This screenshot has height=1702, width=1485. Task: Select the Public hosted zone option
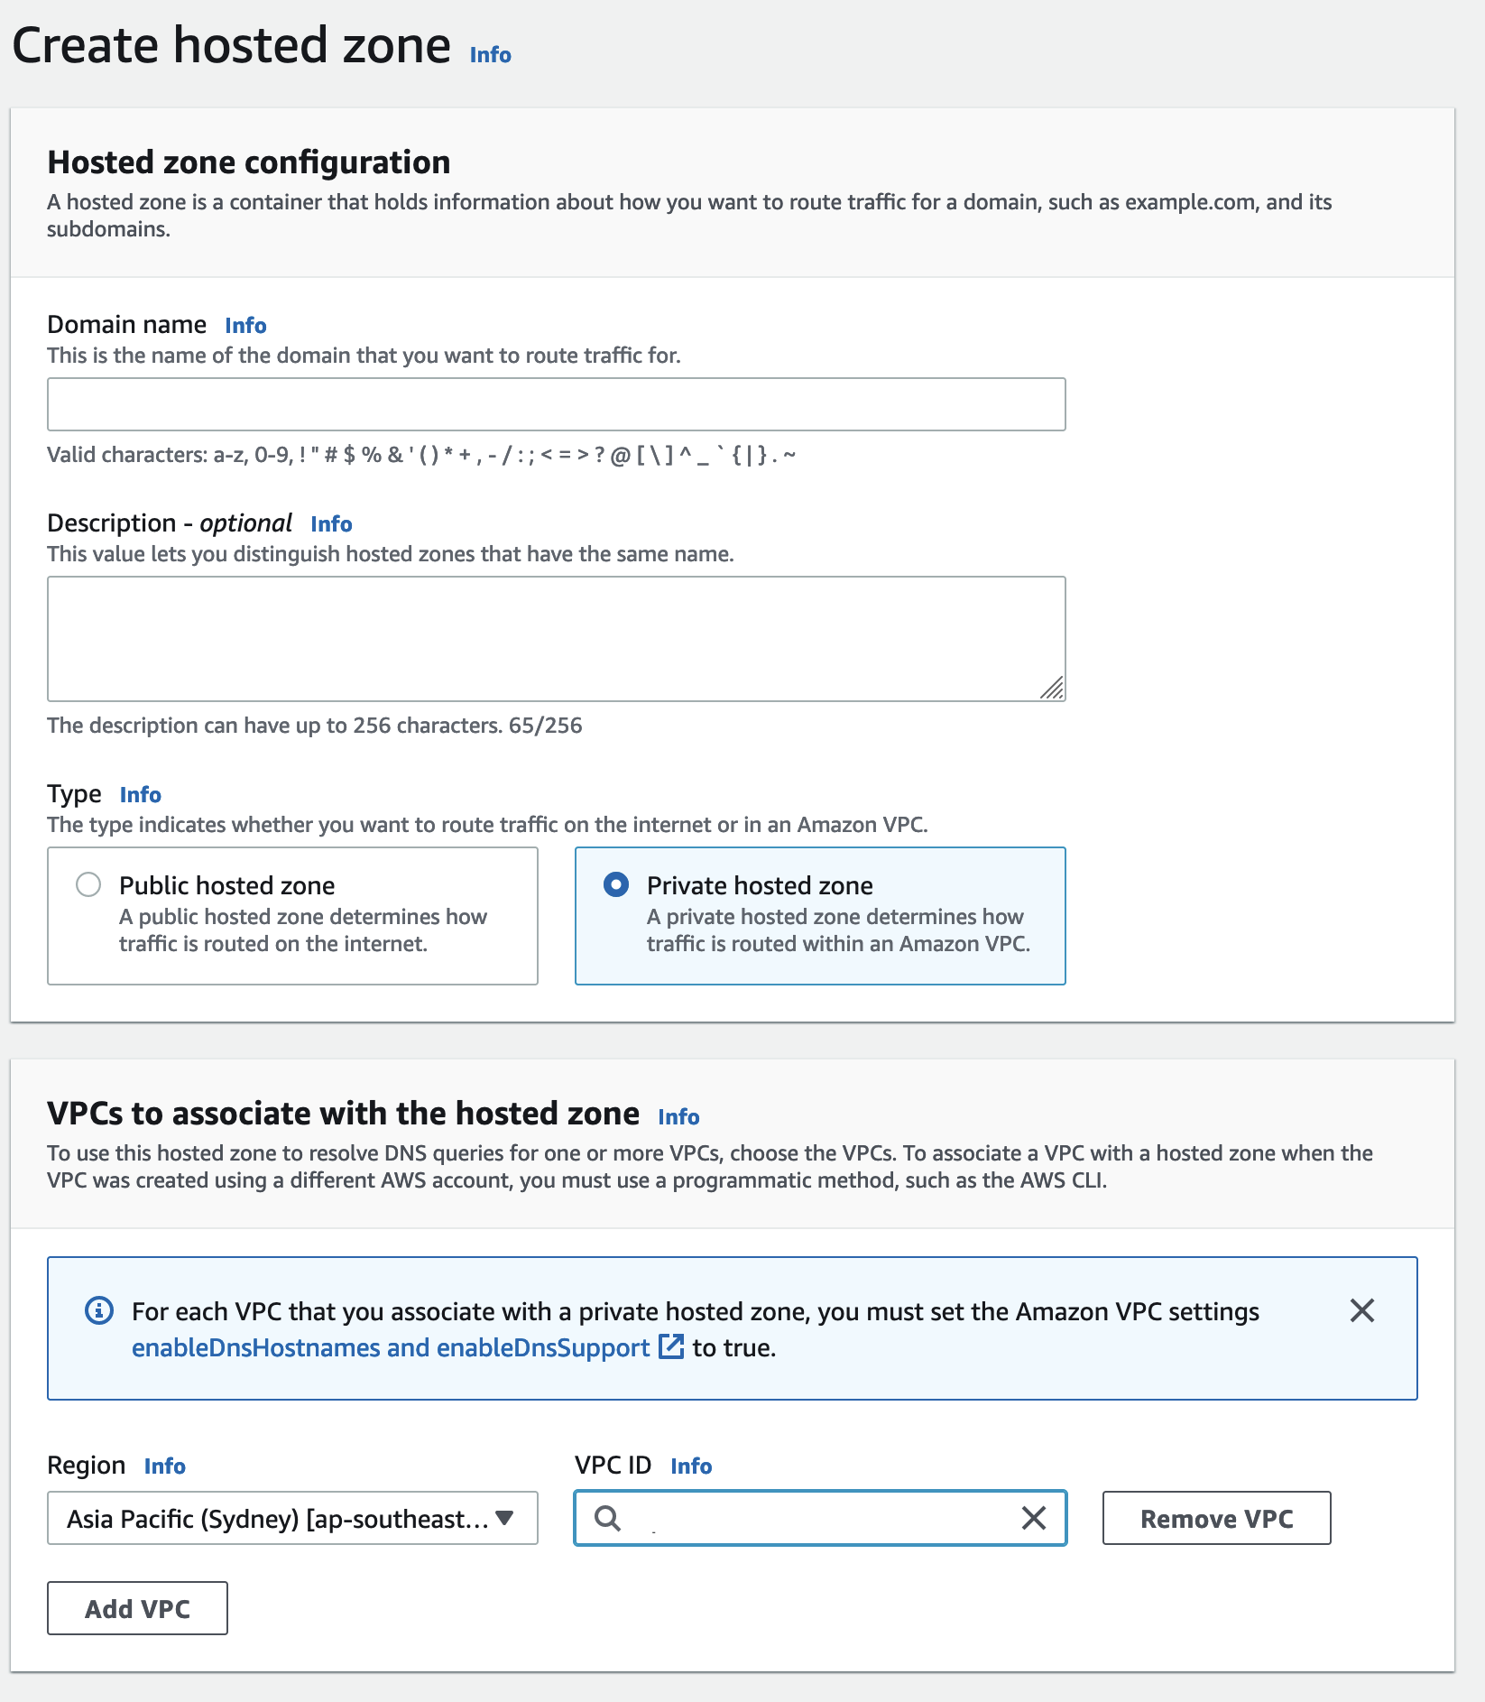point(88,885)
